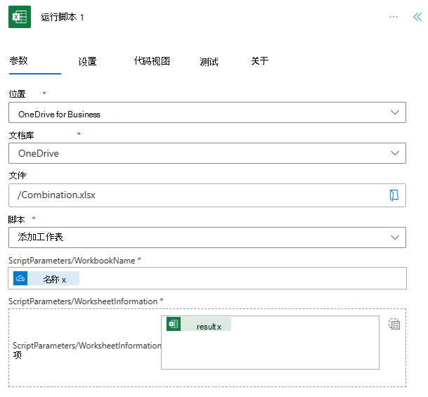Click the Excel icon on the result token
The height and width of the screenshot is (397, 428).
tap(174, 324)
